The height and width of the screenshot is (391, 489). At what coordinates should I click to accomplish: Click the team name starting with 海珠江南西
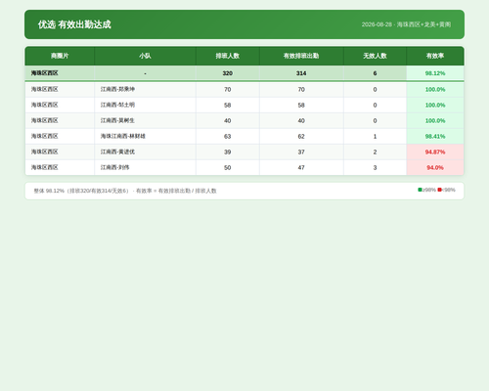click(123, 136)
